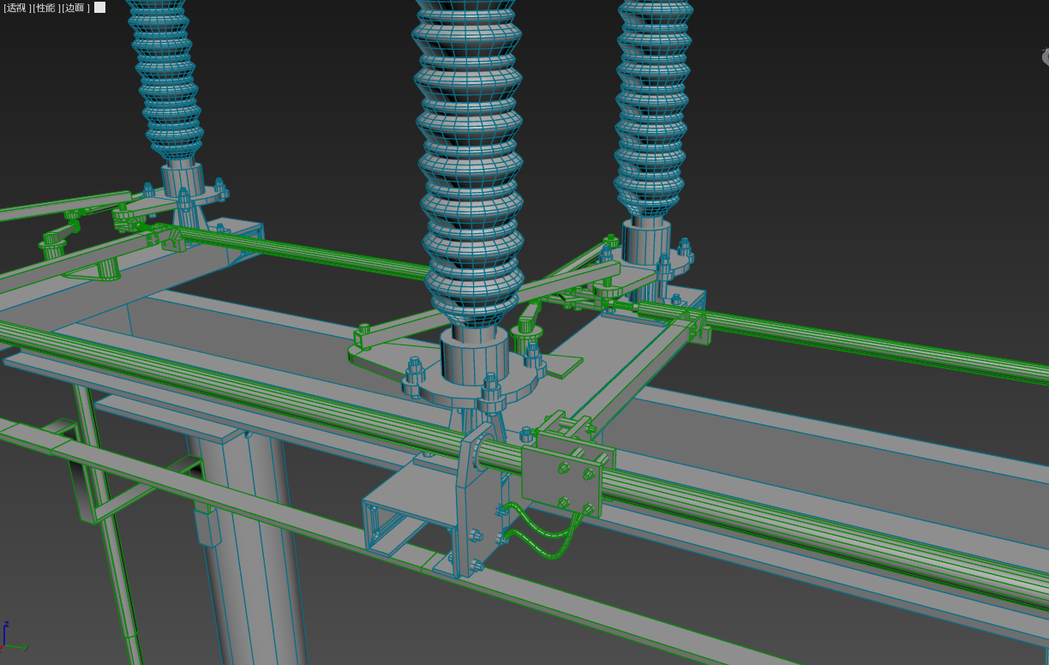This screenshot has height=665, width=1049.
Task: Click the green Y axis of gizmo
Action: pos(17,647)
